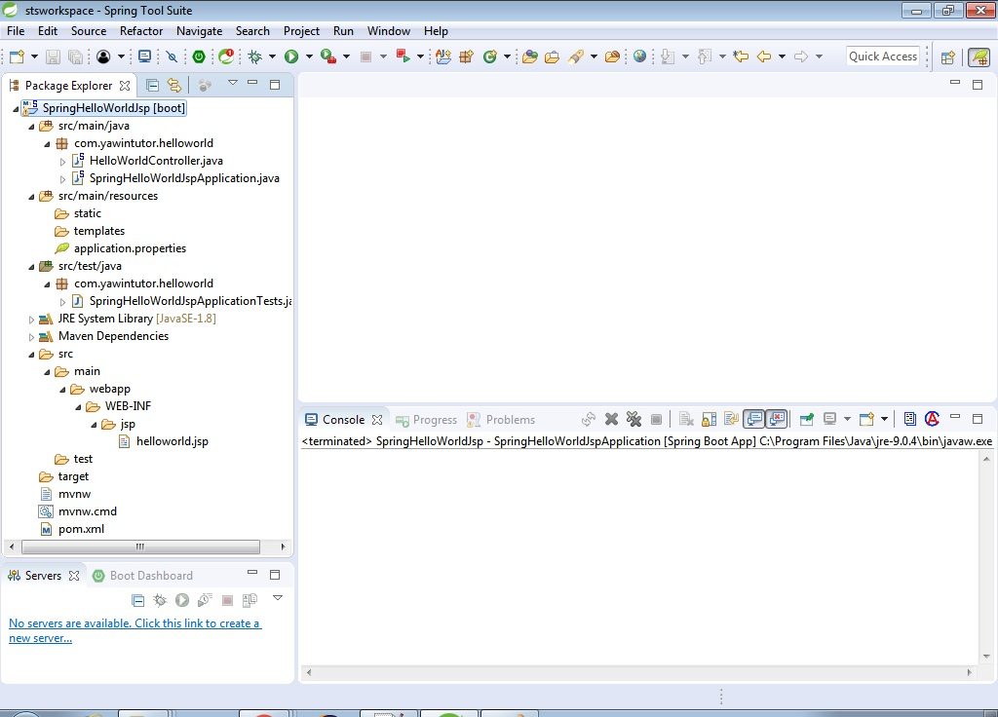Screen dimensions: 998x717
Task: Click the create a new server link
Action: 134,630
